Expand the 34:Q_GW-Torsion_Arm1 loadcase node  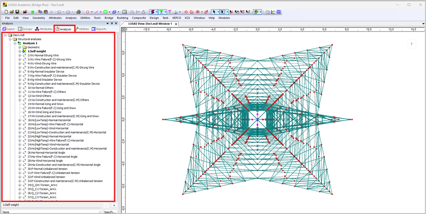click(20, 185)
